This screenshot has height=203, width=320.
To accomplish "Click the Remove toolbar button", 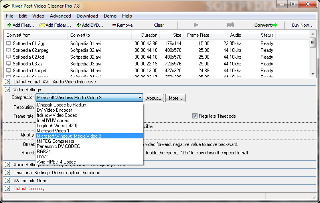I will point(122,25).
